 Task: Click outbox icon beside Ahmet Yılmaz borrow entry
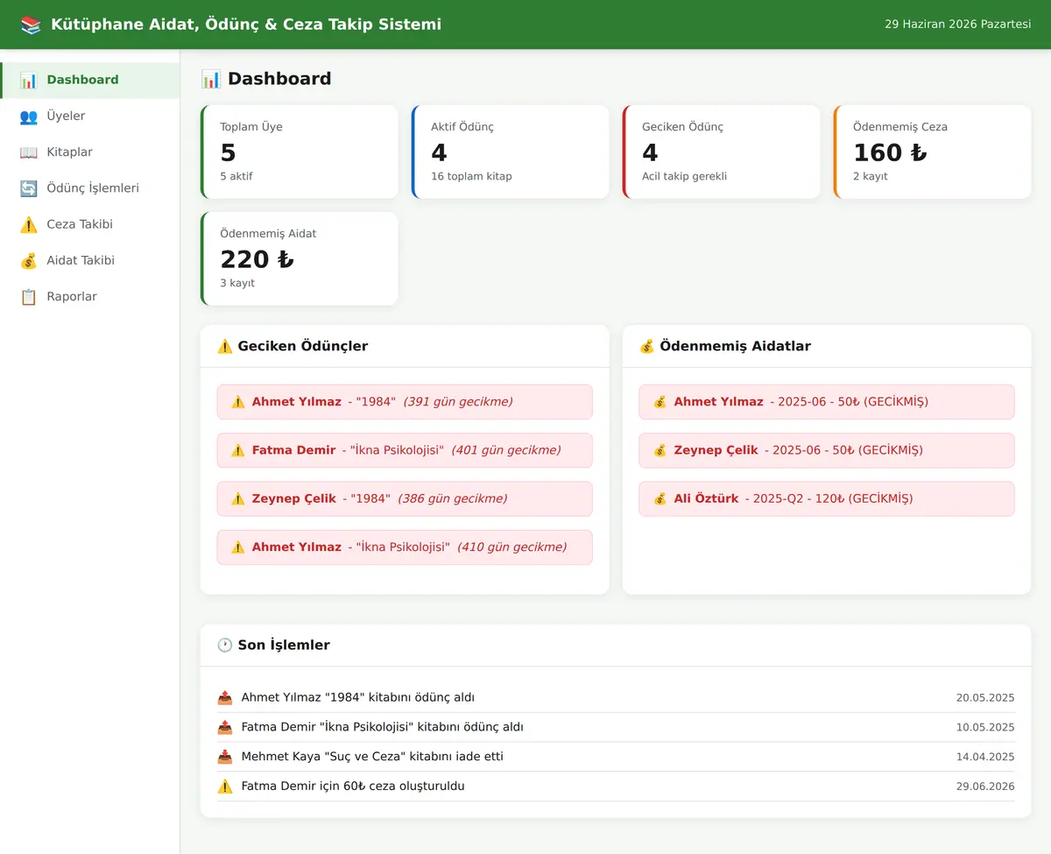pyautogui.click(x=225, y=698)
